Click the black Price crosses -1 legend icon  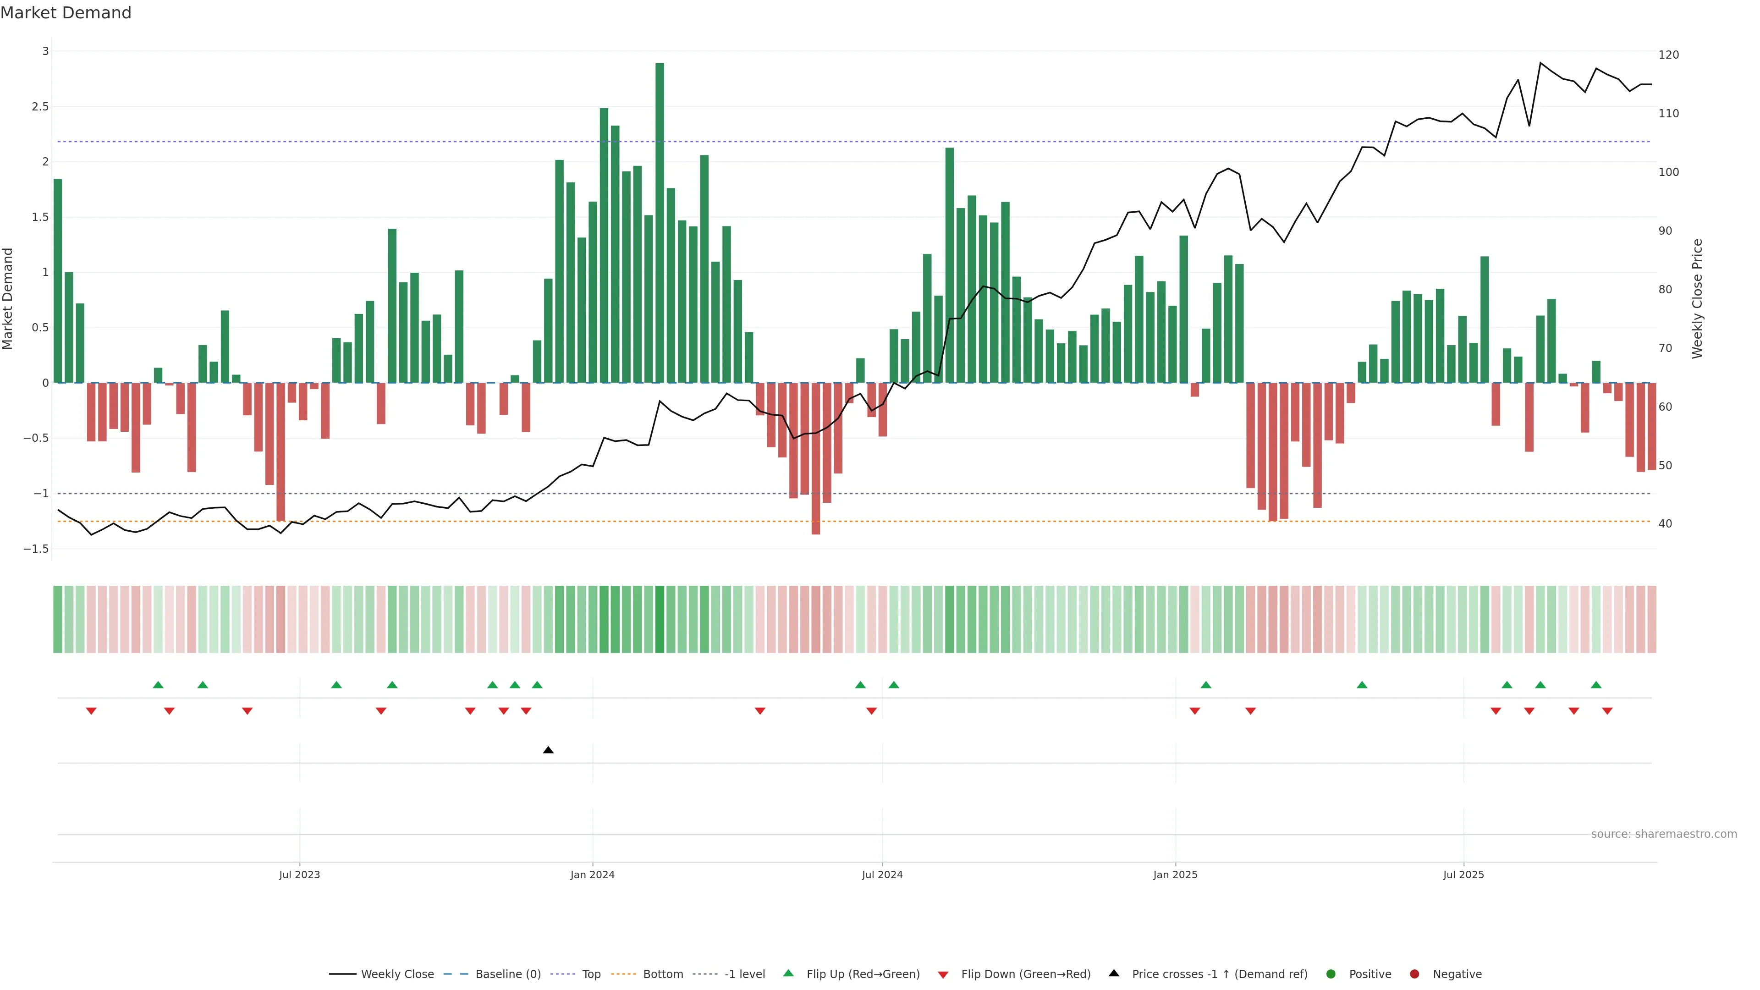click(x=1114, y=973)
